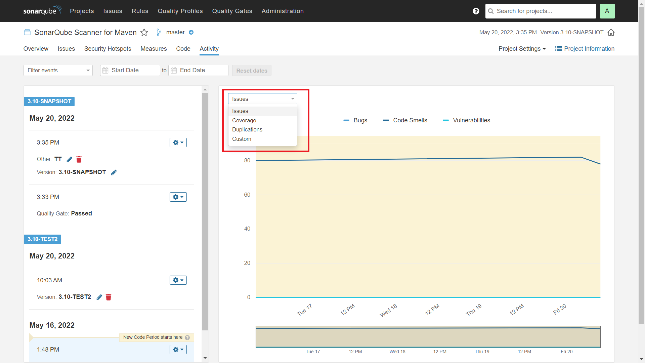The width and height of the screenshot is (645, 363).
Task: Click the Search for projects field
Action: pyautogui.click(x=541, y=11)
